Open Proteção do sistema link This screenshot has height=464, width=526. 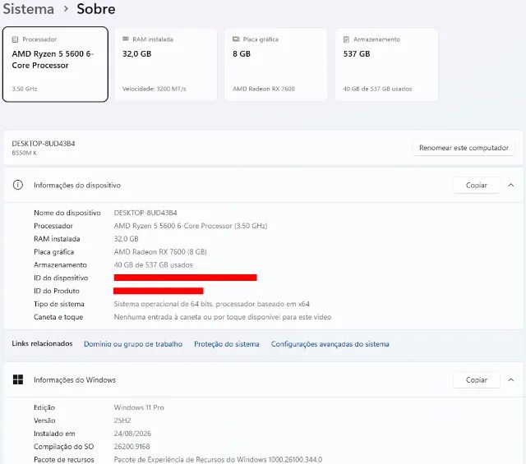tap(227, 344)
